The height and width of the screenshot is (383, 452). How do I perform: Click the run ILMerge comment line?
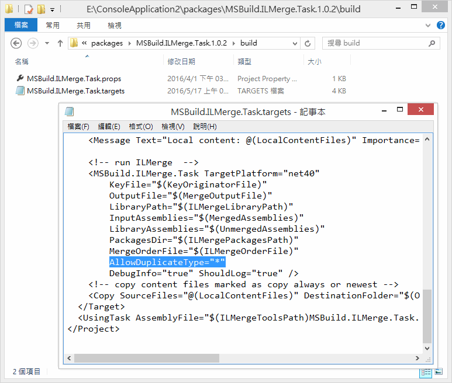point(144,162)
